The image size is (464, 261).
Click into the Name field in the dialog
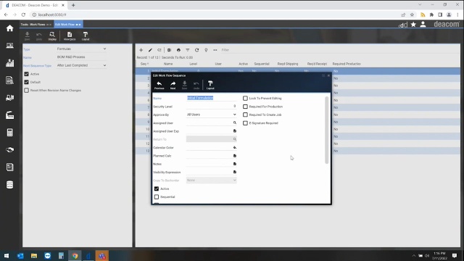(x=211, y=98)
